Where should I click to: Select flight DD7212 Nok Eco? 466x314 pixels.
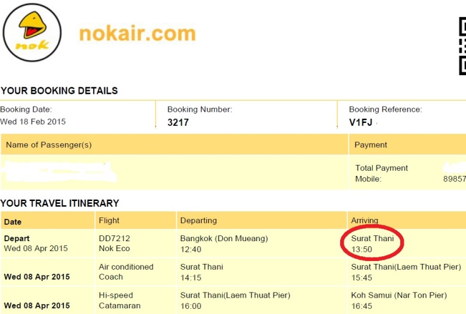114,244
